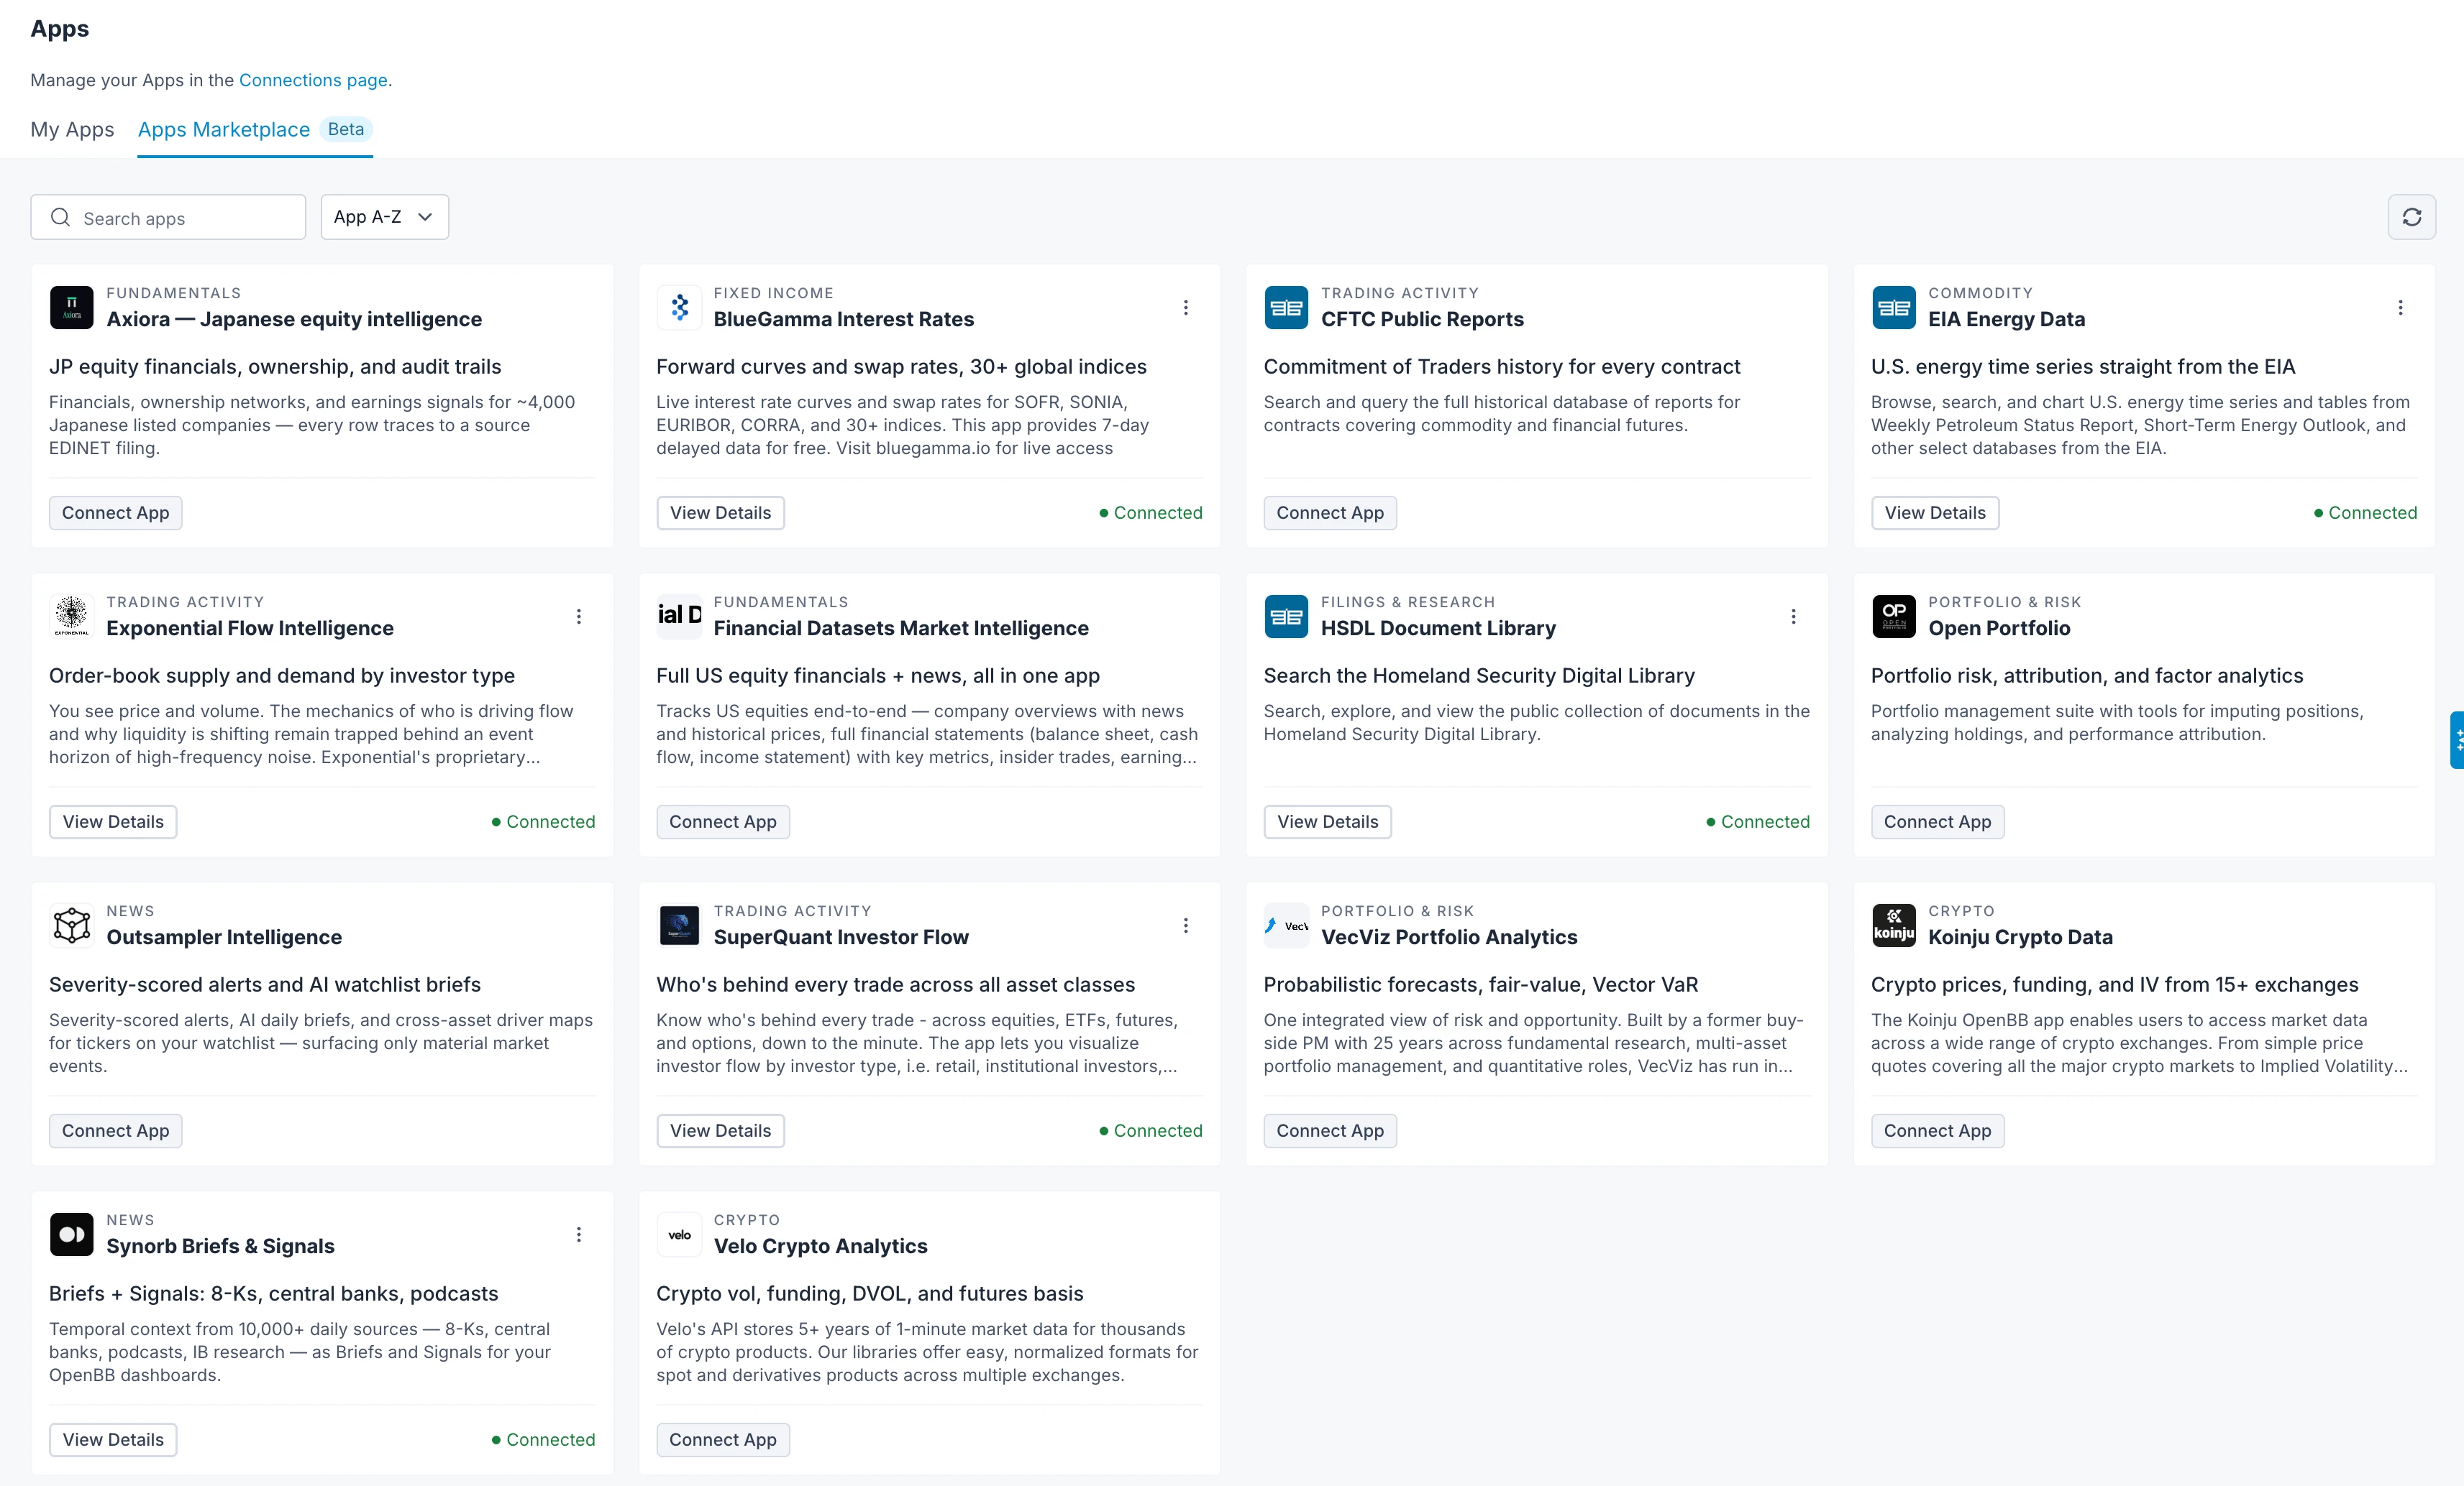Click the Velo Crypto Analytics logo icon
The height and width of the screenshot is (1486, 2464).
click(x=679, y=1233)
